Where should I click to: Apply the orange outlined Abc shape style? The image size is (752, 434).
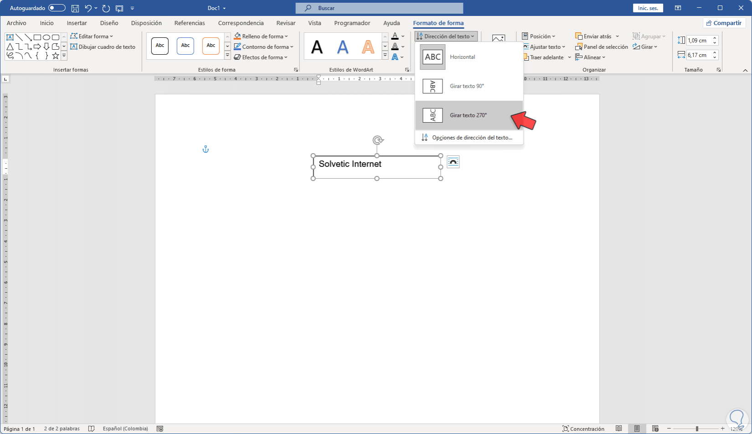pyautogui.click(x=211, y=46)
